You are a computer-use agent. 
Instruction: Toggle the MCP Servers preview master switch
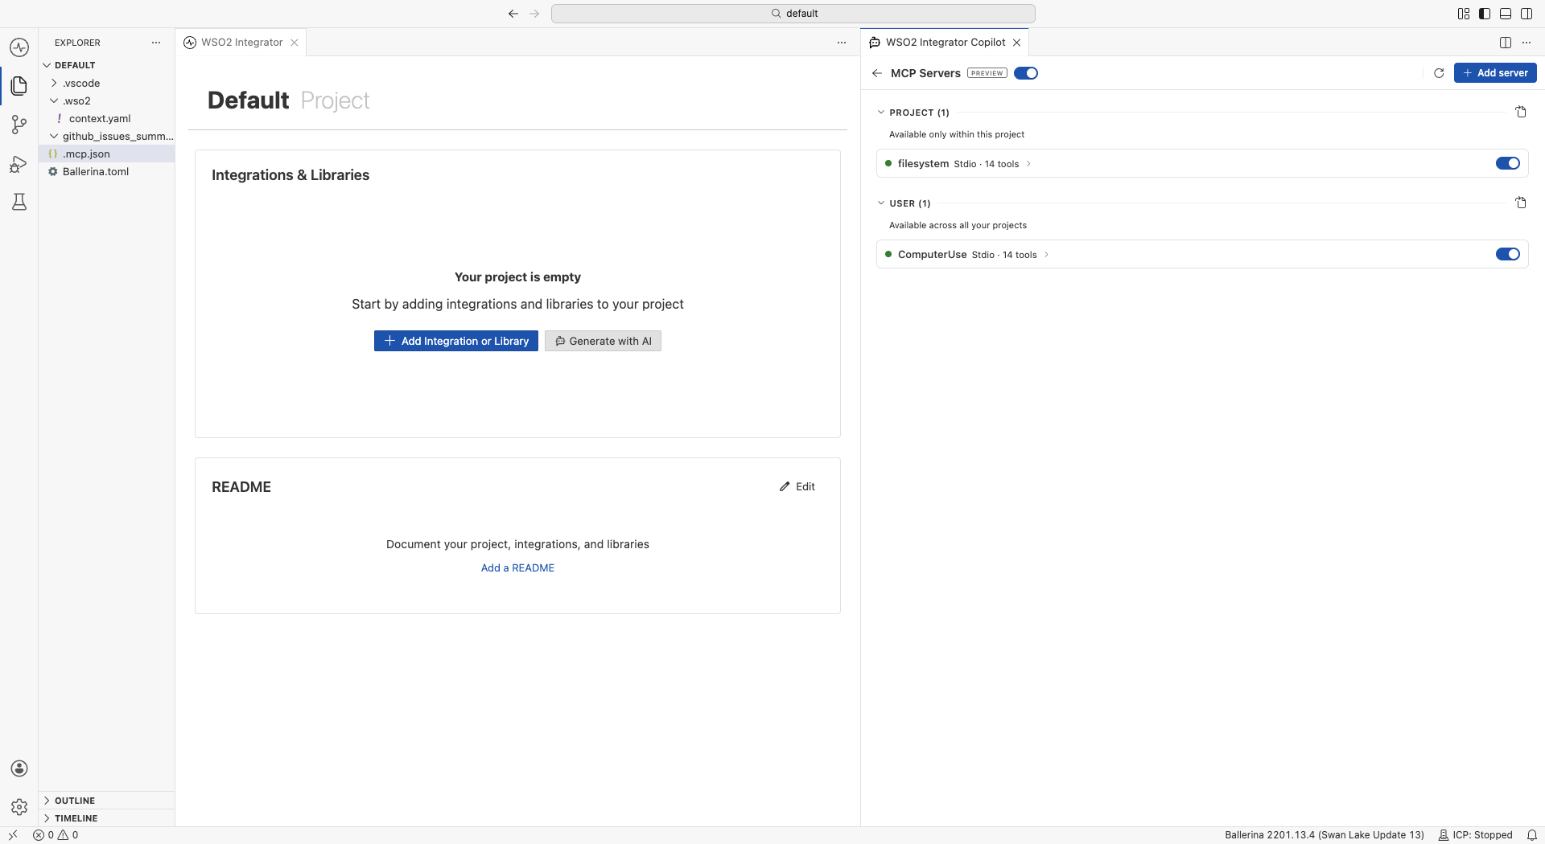[1026, 73]
